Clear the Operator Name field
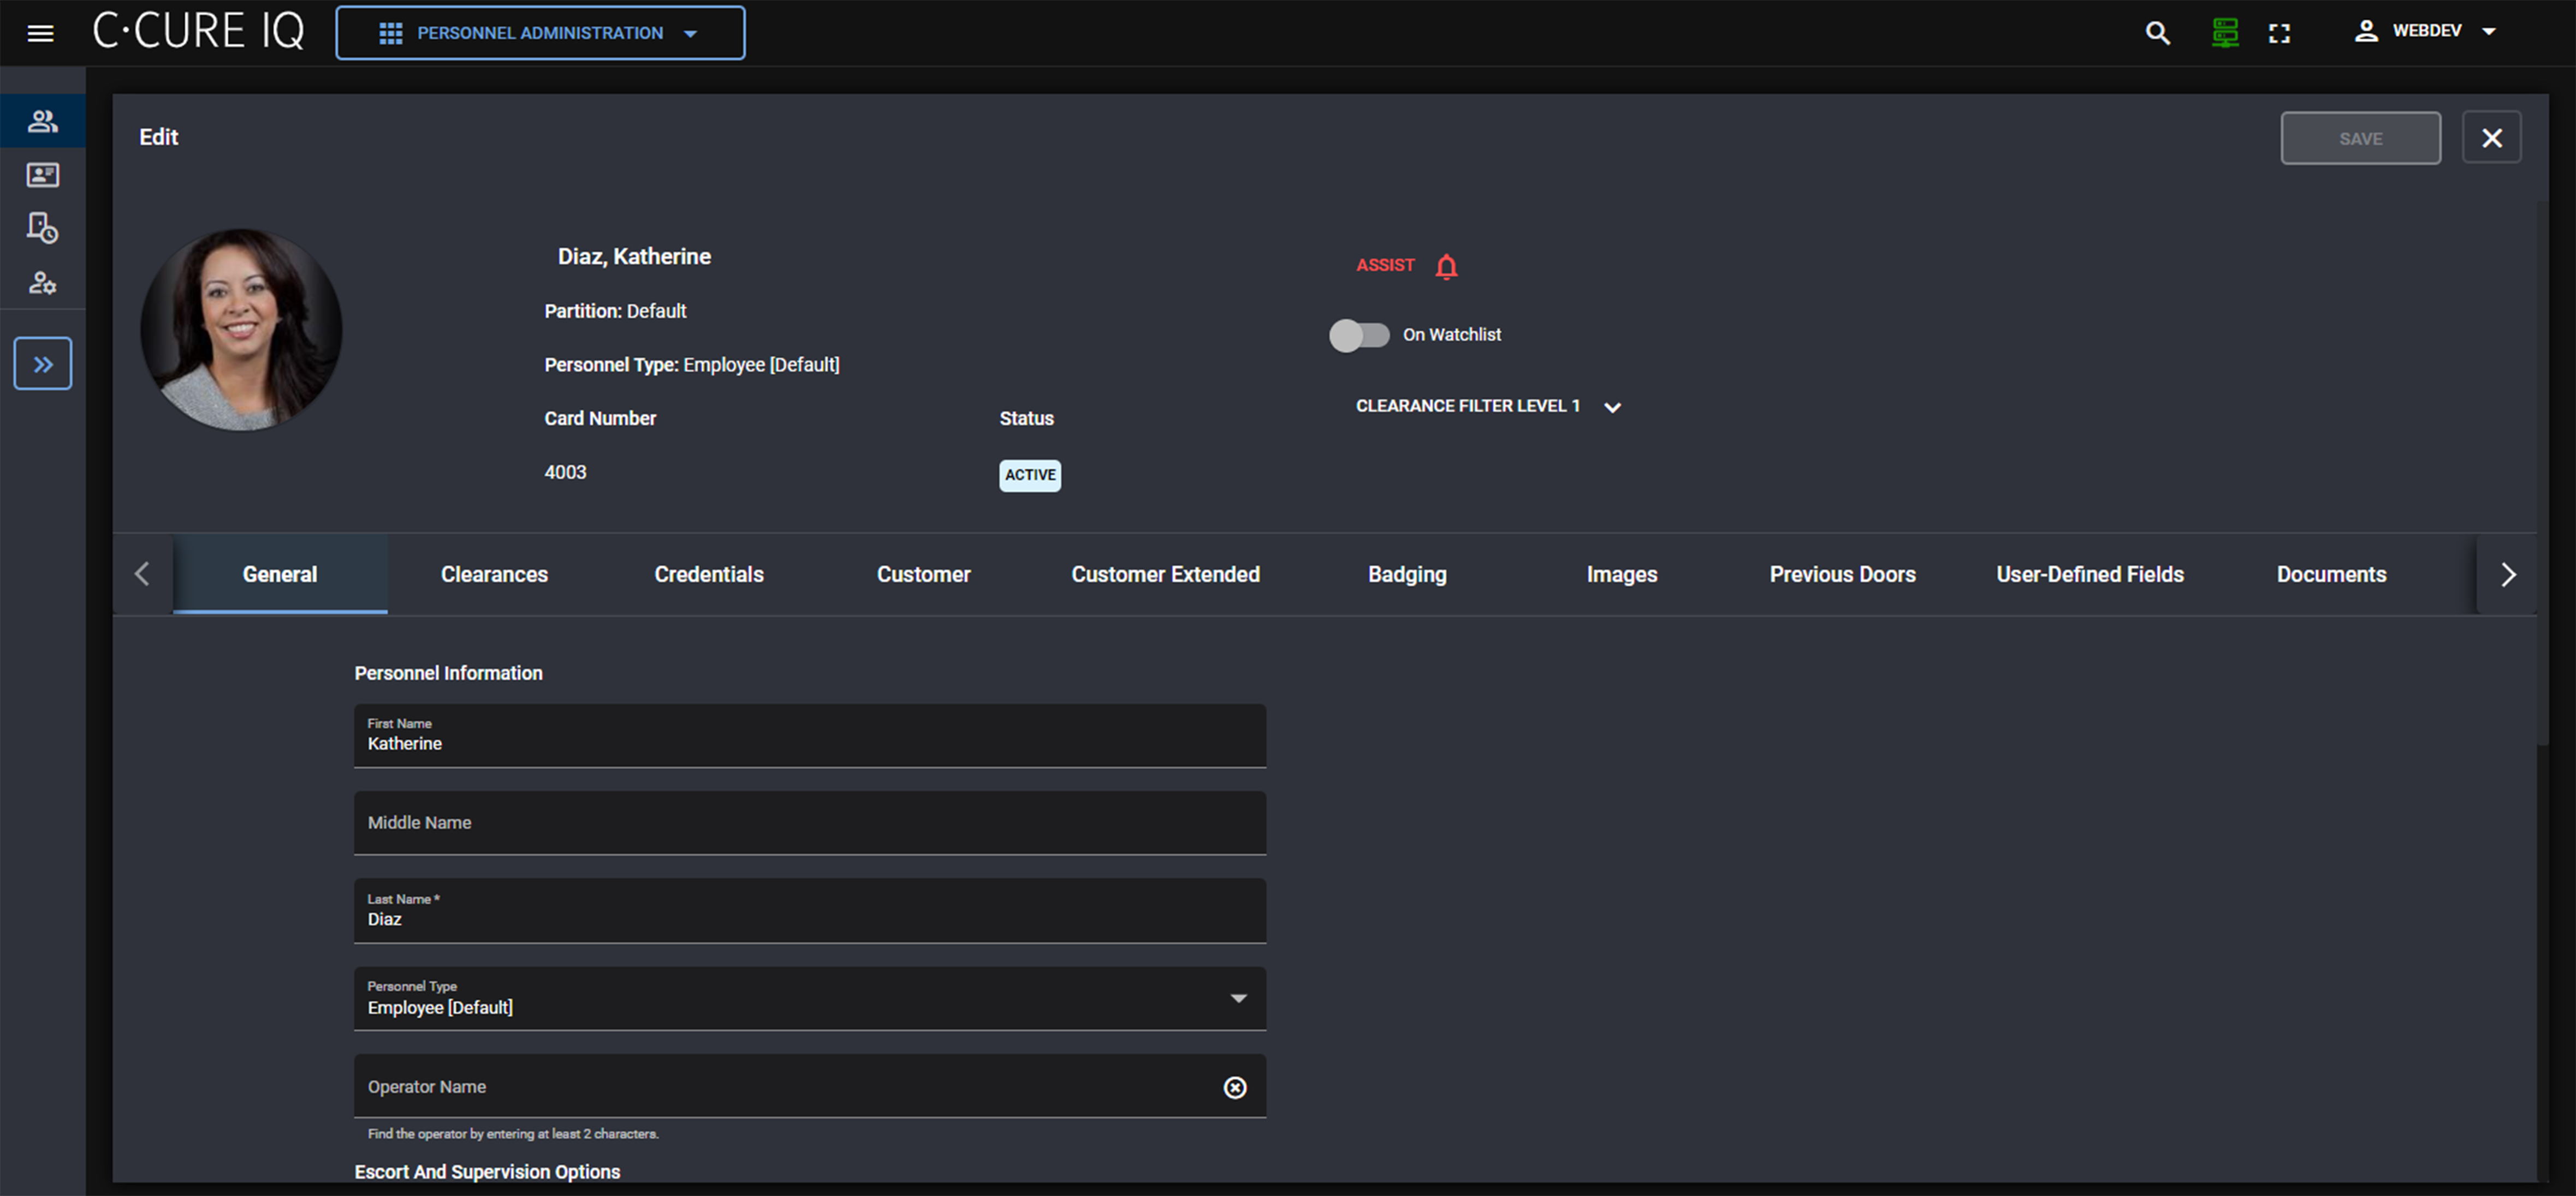The width and height of the screenshot is (2576, 1196). click(1235, 1087)
